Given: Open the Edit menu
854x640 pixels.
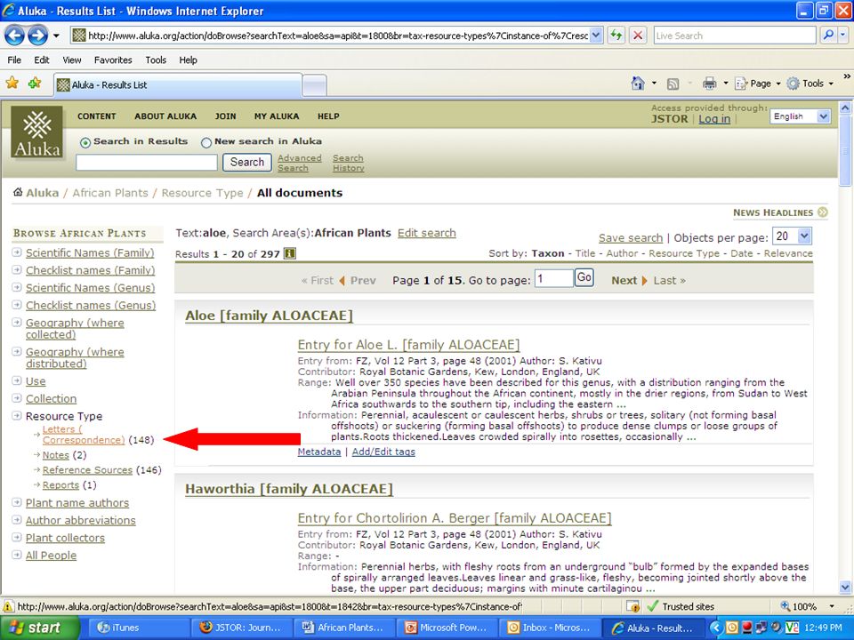Looking at the screenshot, I should 42,60.
